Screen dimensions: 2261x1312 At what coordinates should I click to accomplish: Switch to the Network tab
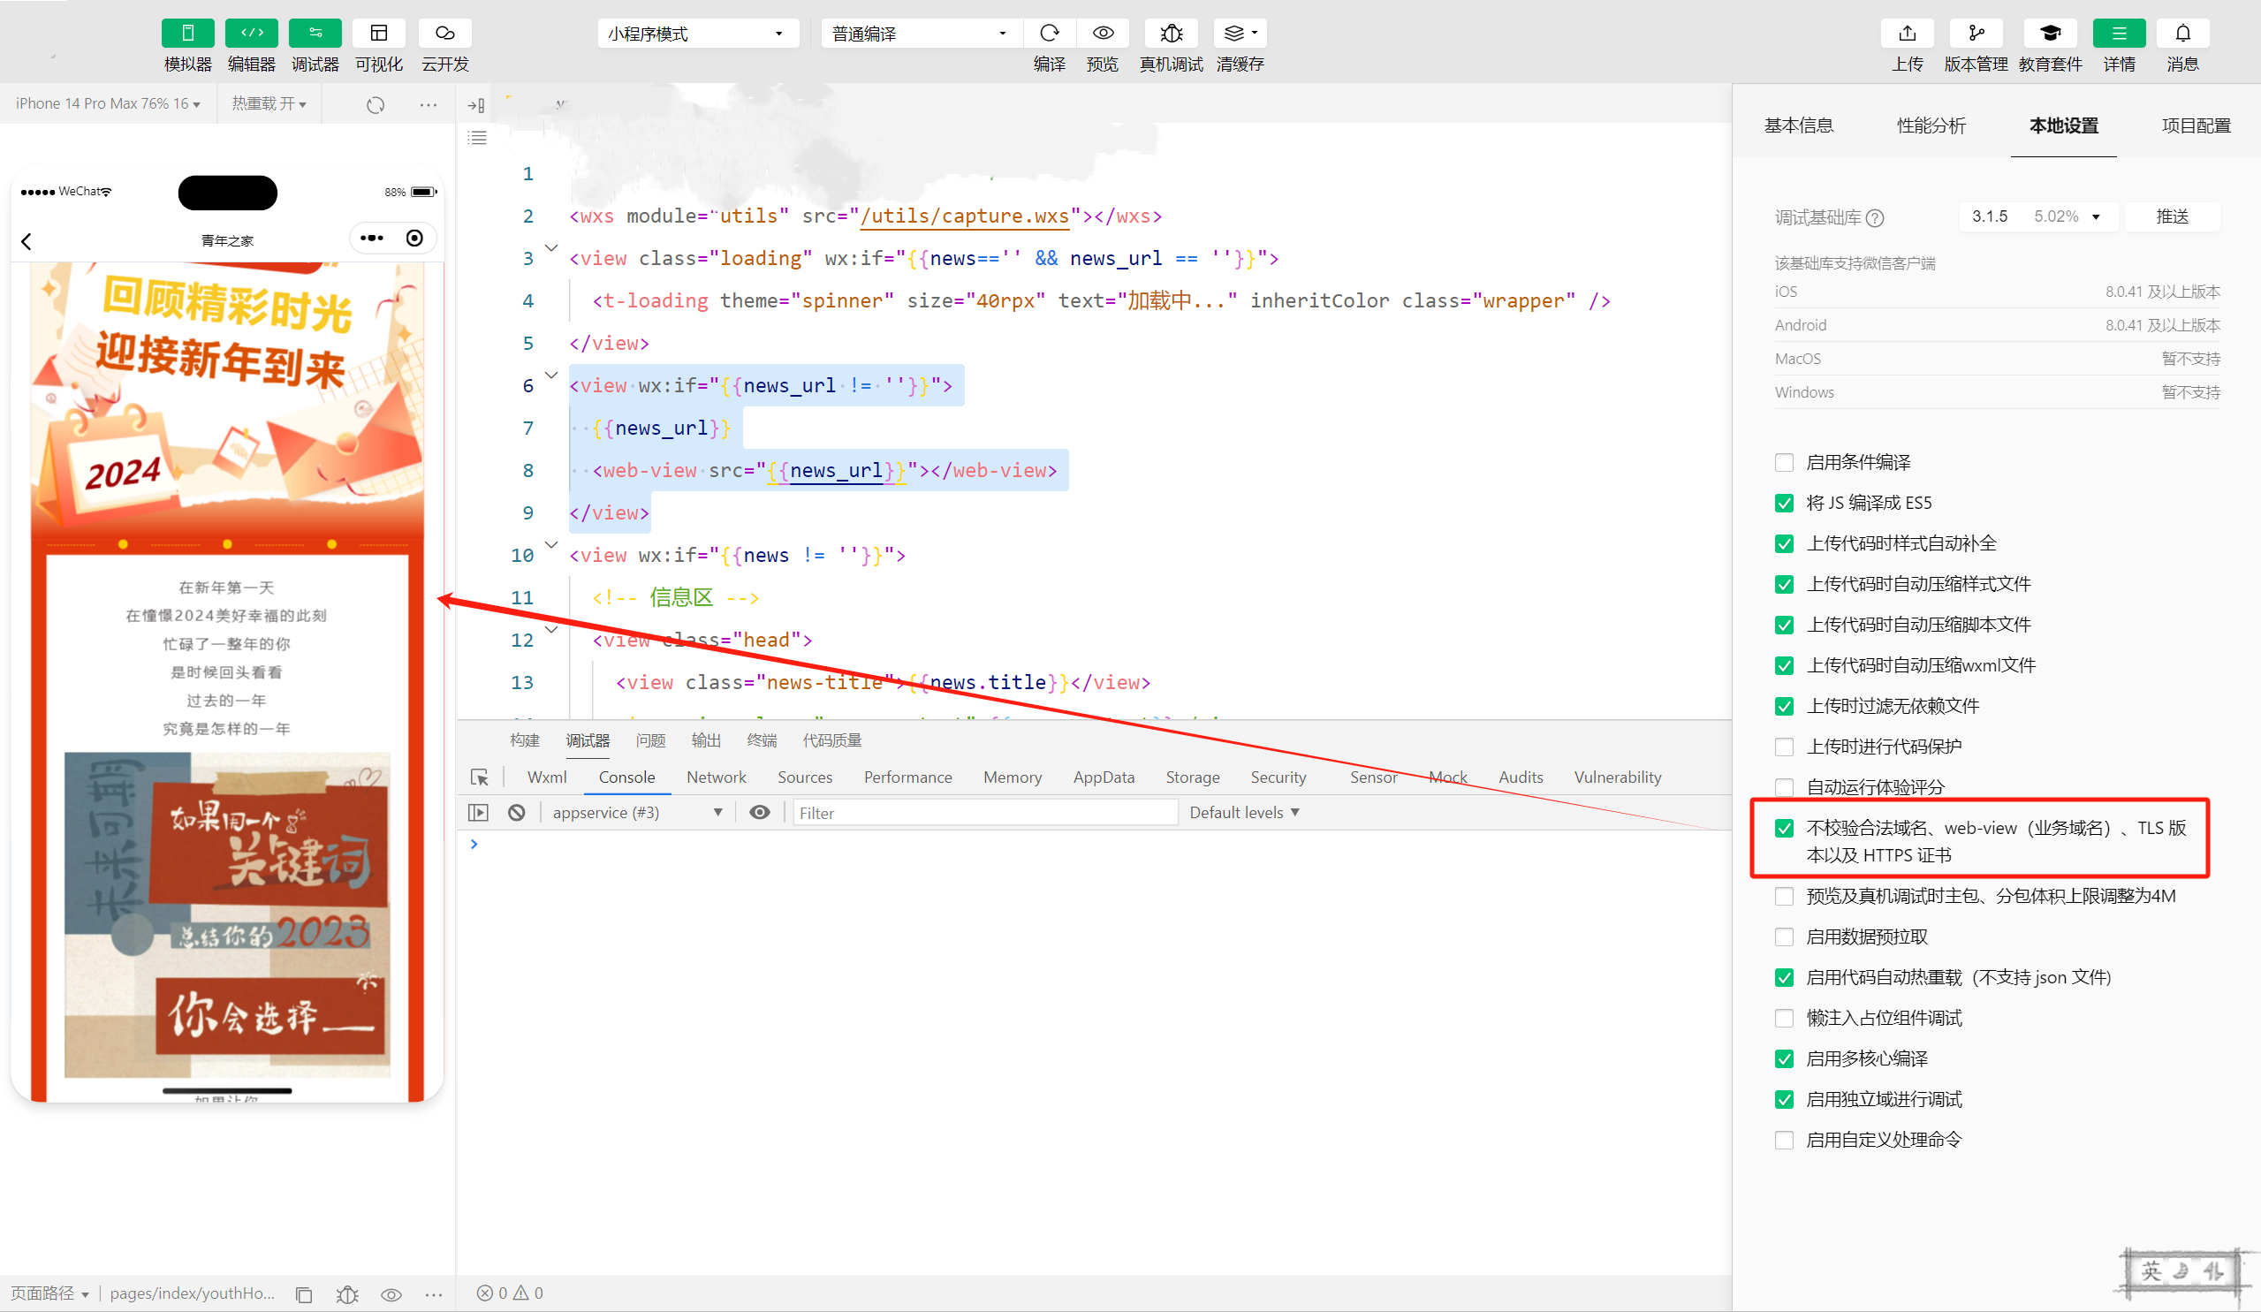715,777
